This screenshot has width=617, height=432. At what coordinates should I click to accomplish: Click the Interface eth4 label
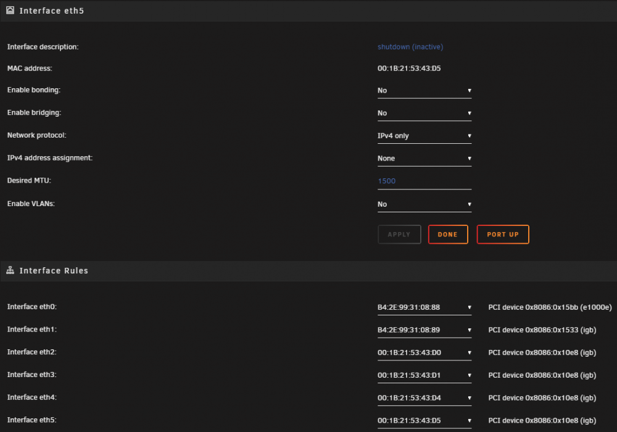pyautogui.click(x=32, y=397)
